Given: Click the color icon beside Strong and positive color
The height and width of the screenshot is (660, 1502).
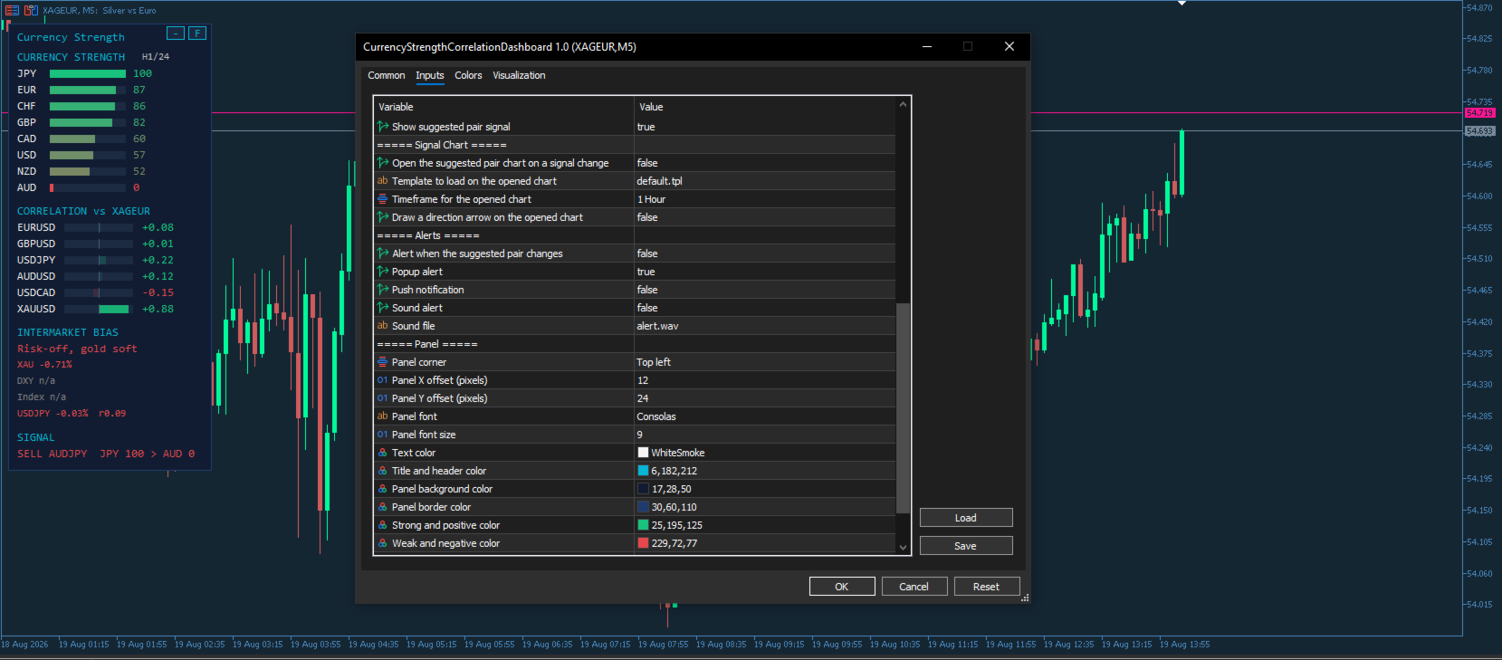Looking at the screenshot, I should pyautogui.click(x=383, y=525).
